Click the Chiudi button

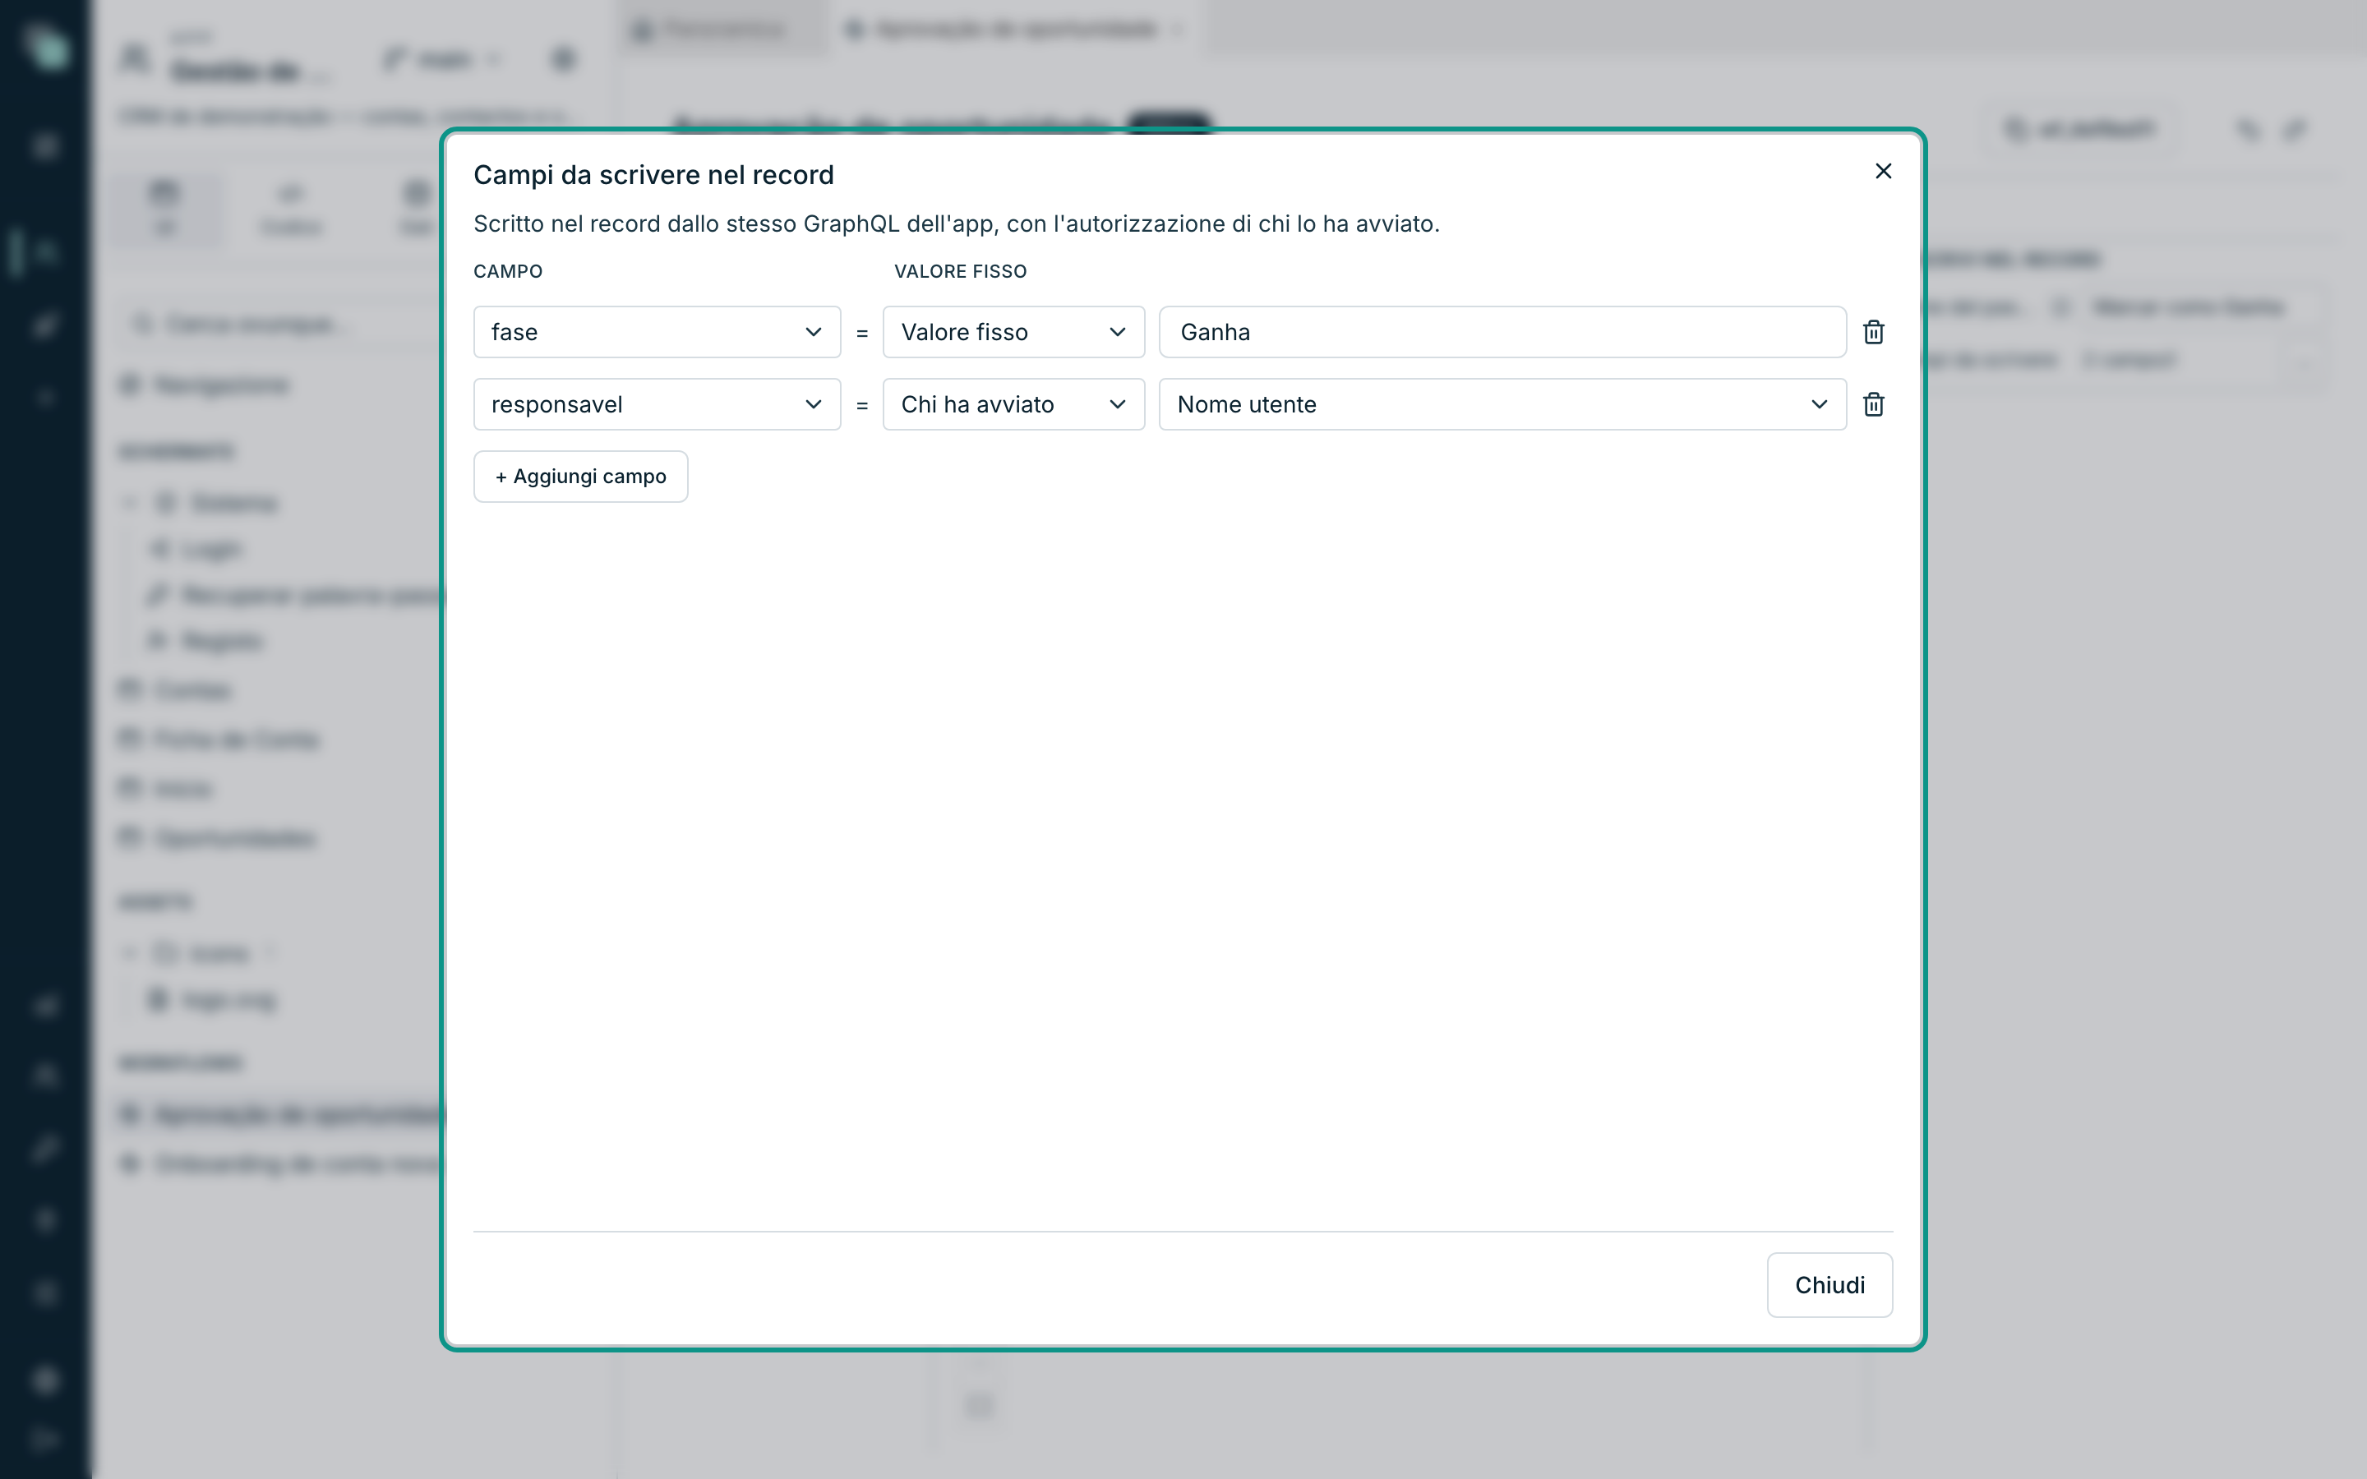[x=1829, y=1284]
